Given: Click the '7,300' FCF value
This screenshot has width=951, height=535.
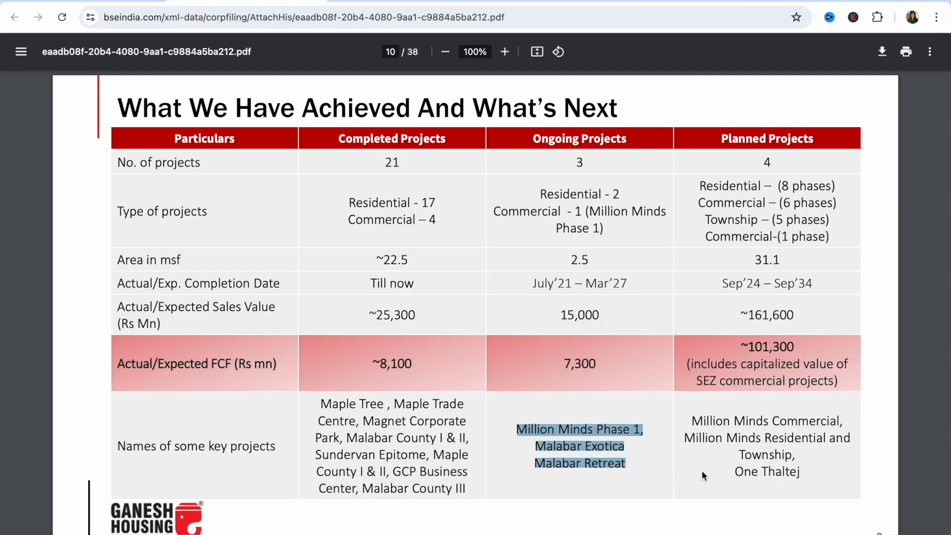Looking at the screenshot, I should pyautogui.click(x=580, y=364).
